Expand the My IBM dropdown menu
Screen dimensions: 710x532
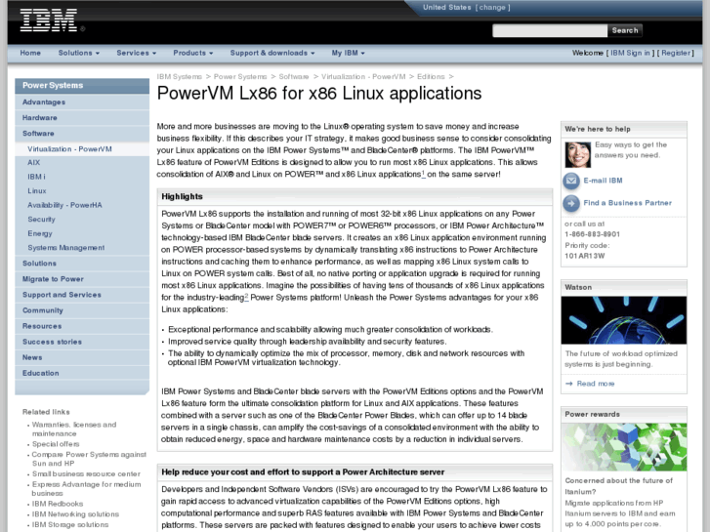tap(348, 53)
